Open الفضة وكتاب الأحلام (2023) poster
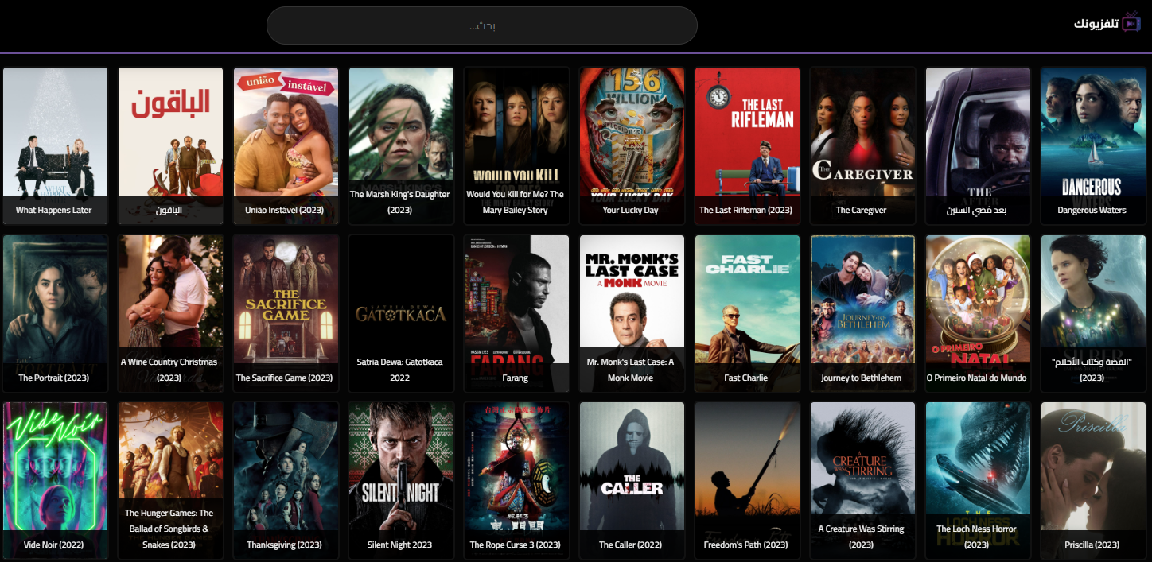 (1094, 313)
